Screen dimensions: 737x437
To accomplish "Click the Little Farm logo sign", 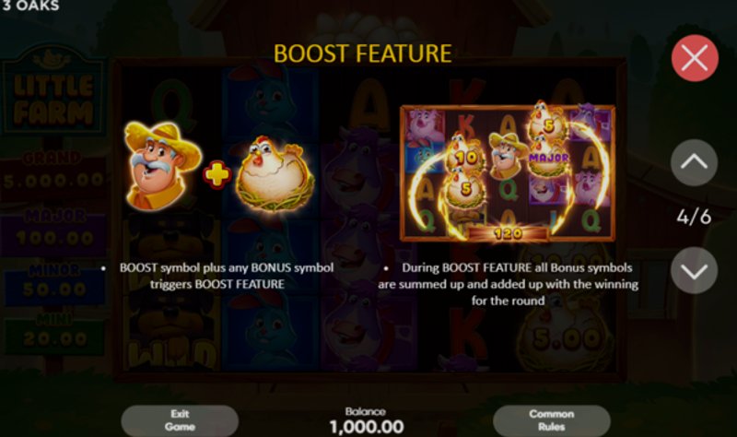I will point(53,91).
